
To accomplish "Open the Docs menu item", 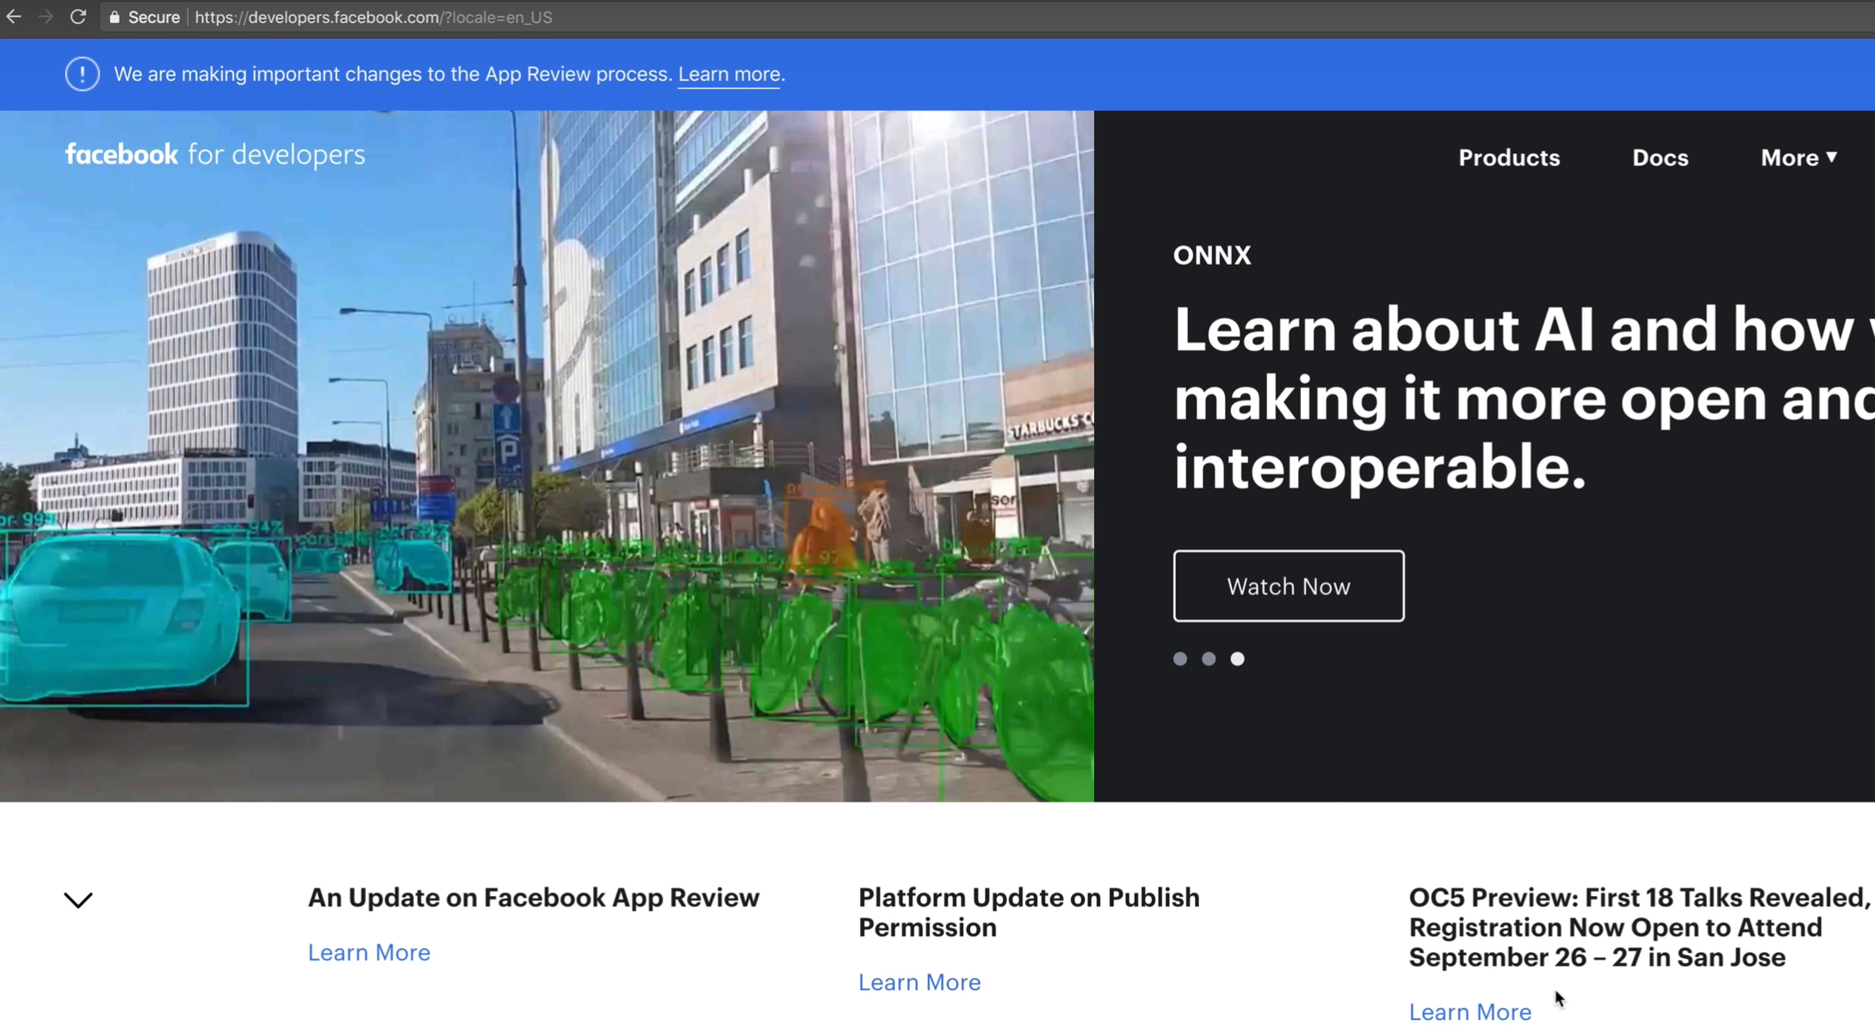I will tap(1660, 158).
